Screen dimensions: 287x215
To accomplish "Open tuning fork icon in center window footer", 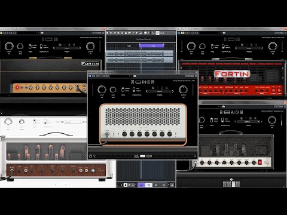I will (x=94, y=156).
